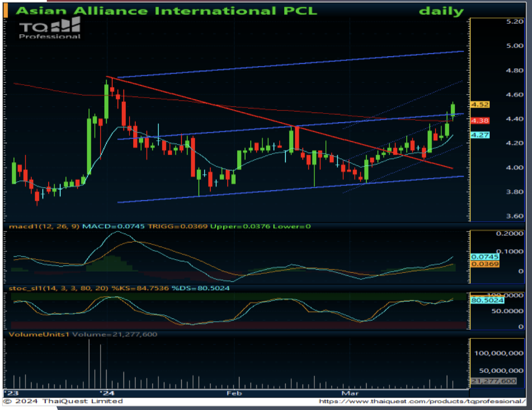The image size is (532, 410).
Task: Click the '%DS=80.5024' stochastic readout
Action: pos(200,288)
